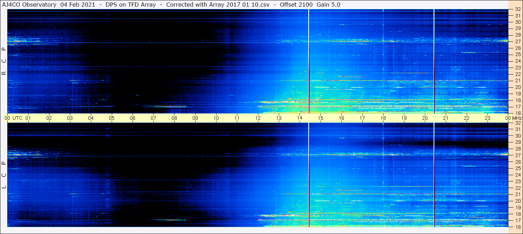Click the 18 MHz tick in RCP panel
This screenshot has height=234, width=523.
(x=518, y=100)
